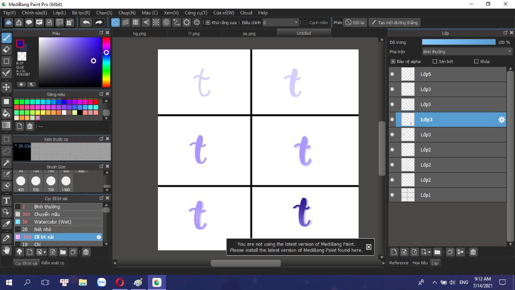Create a new layer in the Lớp panel
The image size is (515, 290).
(x=394, y=252)
